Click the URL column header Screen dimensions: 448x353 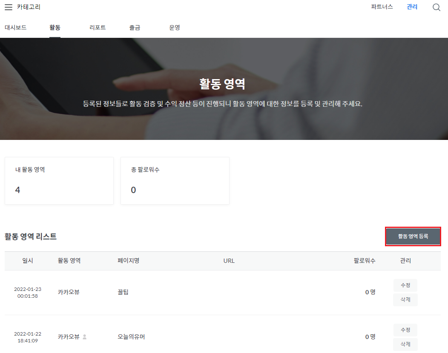pos(229,261)
